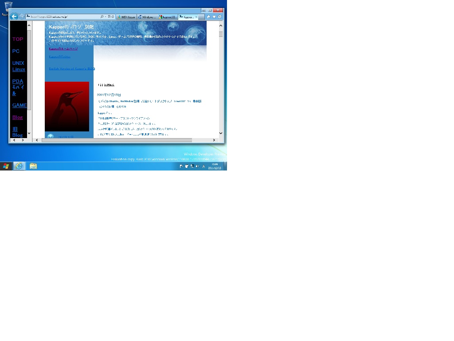
Task: Close the active Kapper tab
Action: (196, 17)
